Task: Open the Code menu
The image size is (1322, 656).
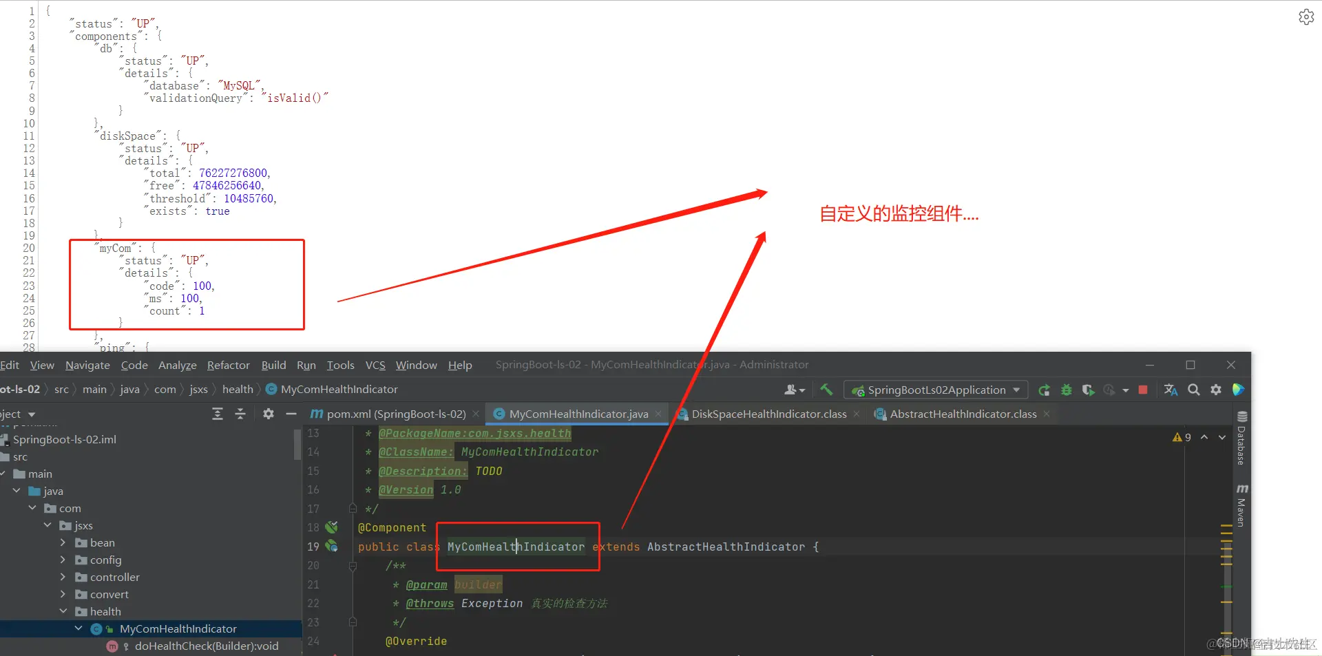Action: (x=134, y=365)
